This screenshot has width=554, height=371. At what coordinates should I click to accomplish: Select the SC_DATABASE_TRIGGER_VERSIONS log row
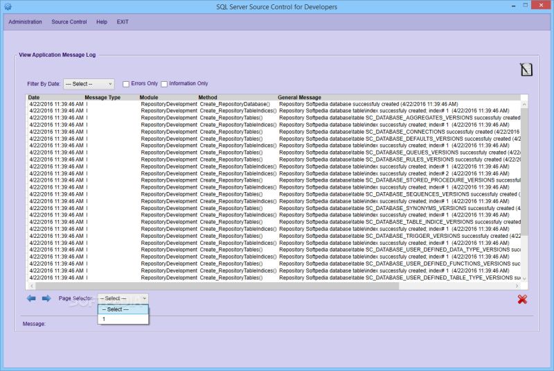pos(274,236)
